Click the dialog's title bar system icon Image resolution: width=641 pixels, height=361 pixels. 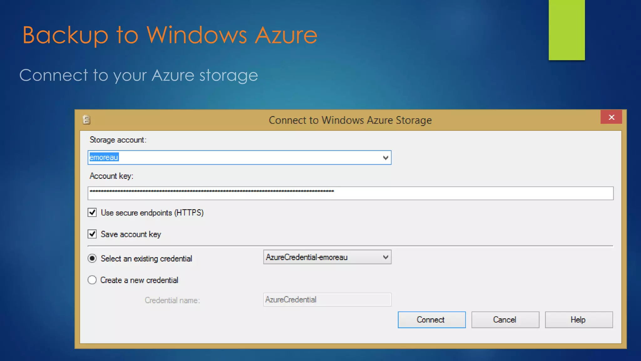(87, 120)
